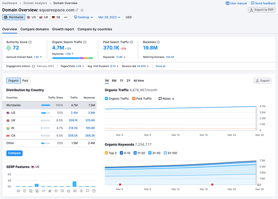Select the single image SERP feature icon
278x199 pixels.
pyautogui.click(x=75, y=191)
